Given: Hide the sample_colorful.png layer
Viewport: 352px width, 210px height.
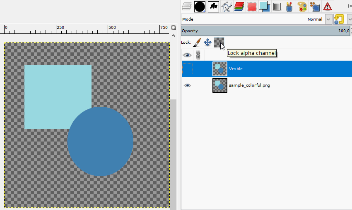Looking at the screenshot, I should tap(188, 85).
